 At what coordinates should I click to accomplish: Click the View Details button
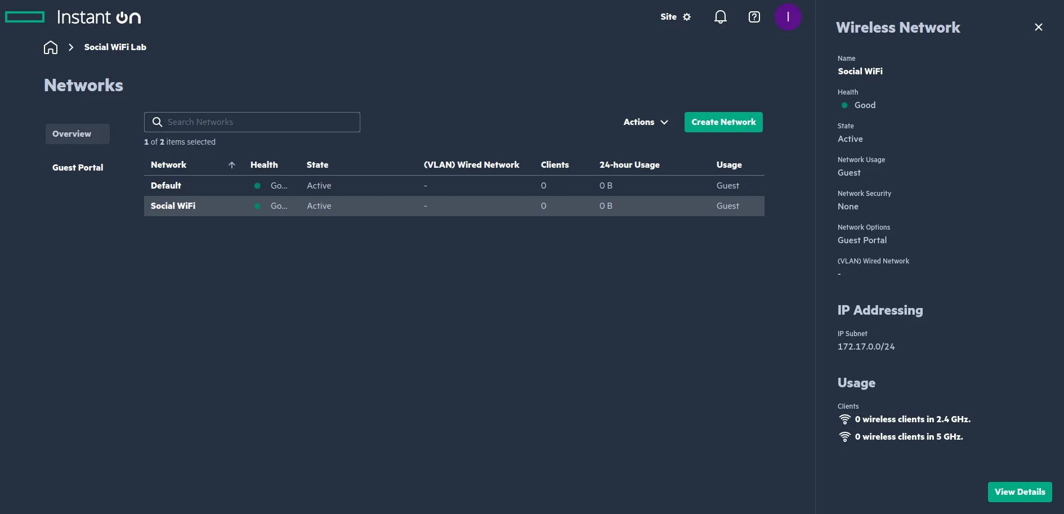point(1019,492)
